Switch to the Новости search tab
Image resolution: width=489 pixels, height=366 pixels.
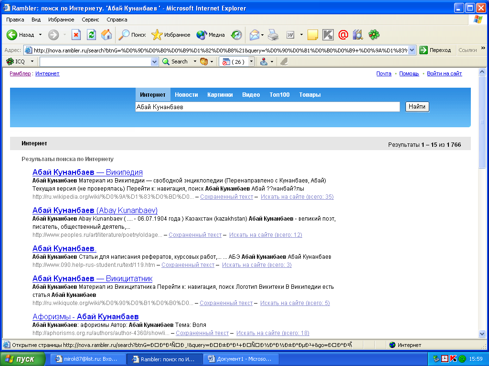tap(186, 95)
